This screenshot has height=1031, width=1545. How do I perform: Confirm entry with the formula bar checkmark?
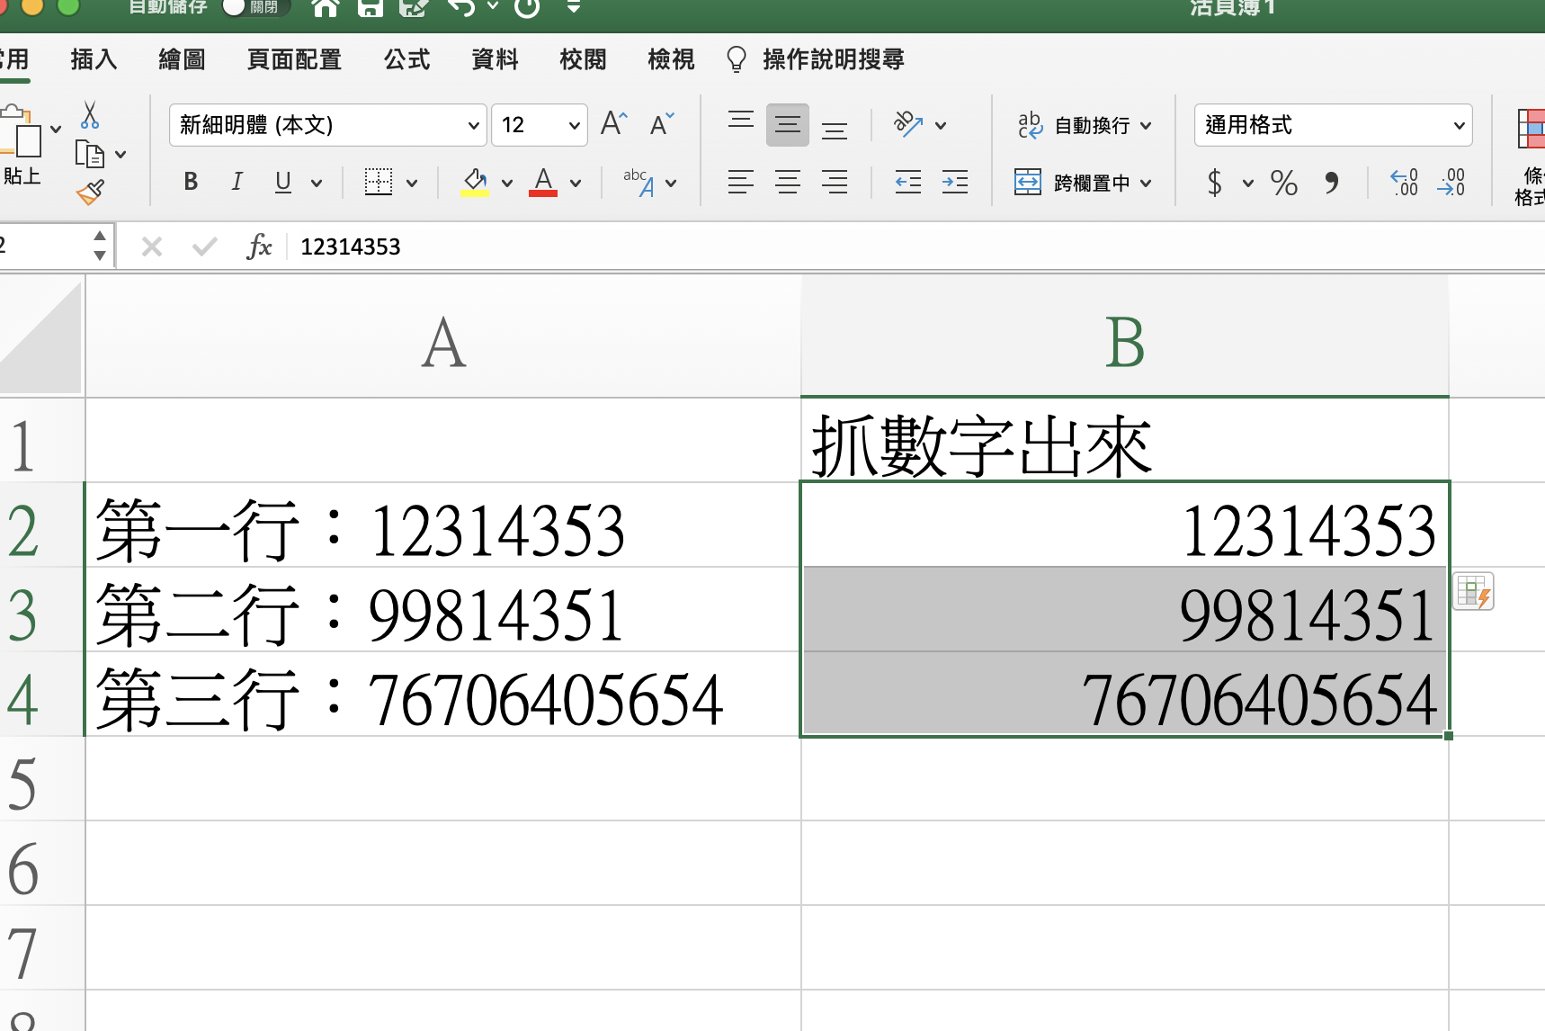[205, 246]
